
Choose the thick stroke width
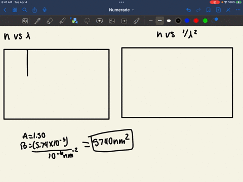[169, 21]
